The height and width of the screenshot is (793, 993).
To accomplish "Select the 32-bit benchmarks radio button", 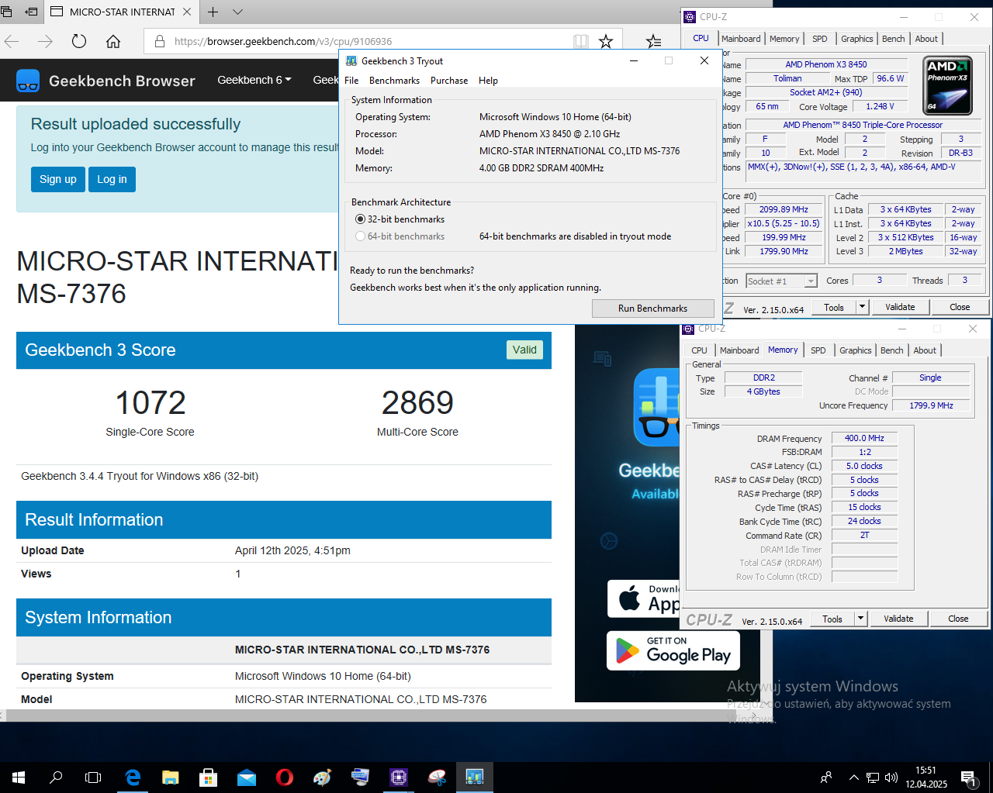I will (x=360, y=219).
